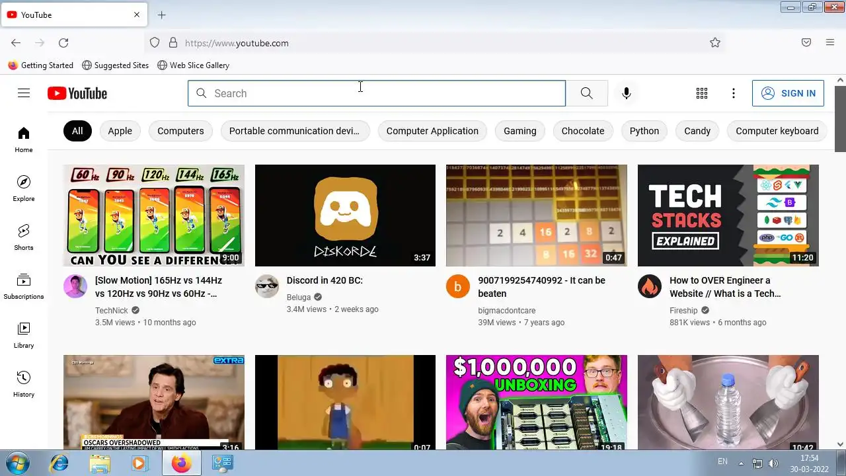Image resolution: width=846 pixels, height=476 pixels.
Task: Open Suggested Sites bookmark
Action: click(116, 65)
